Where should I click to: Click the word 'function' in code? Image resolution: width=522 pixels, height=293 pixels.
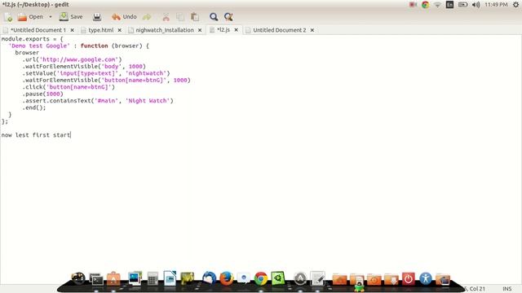(95, 46)
